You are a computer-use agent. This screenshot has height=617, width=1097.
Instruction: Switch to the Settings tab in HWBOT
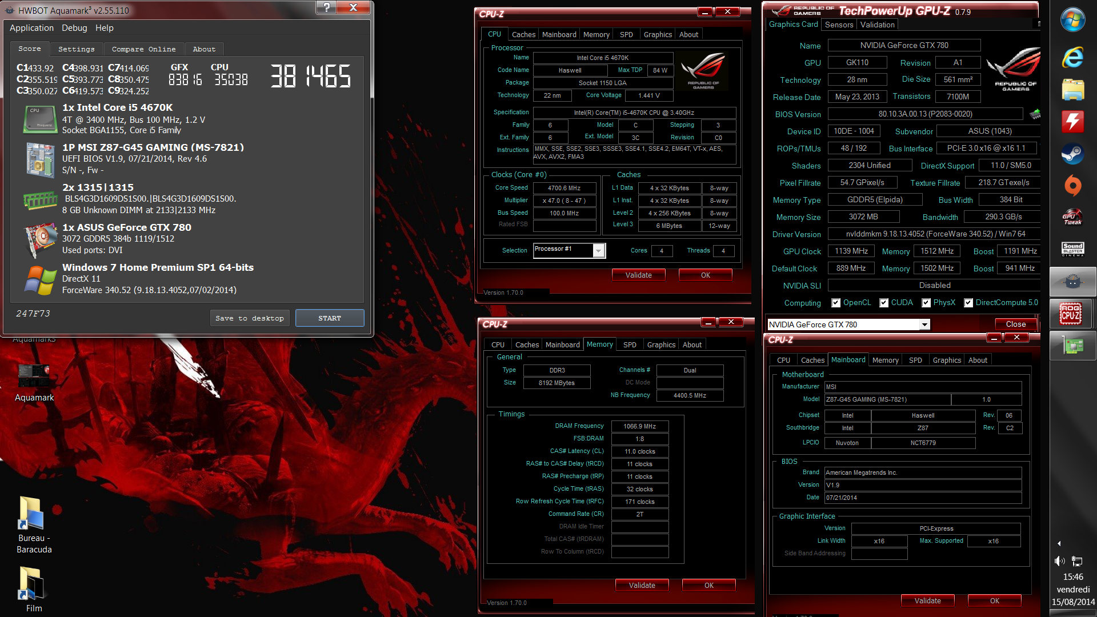click(77, 49)
